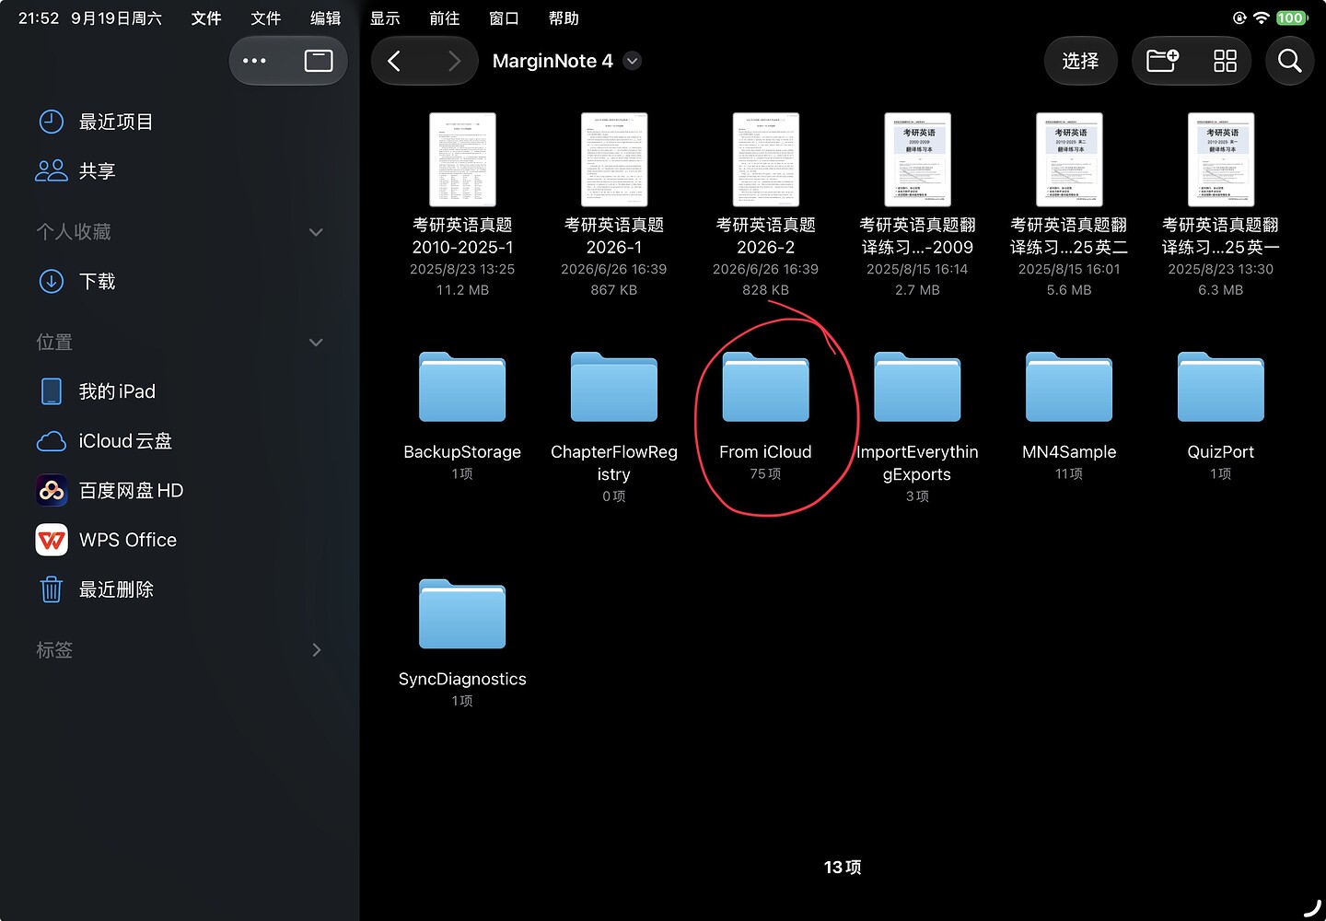Open the search magnifier icon
Viewport: 1326px width, 921px height.
1289,61
